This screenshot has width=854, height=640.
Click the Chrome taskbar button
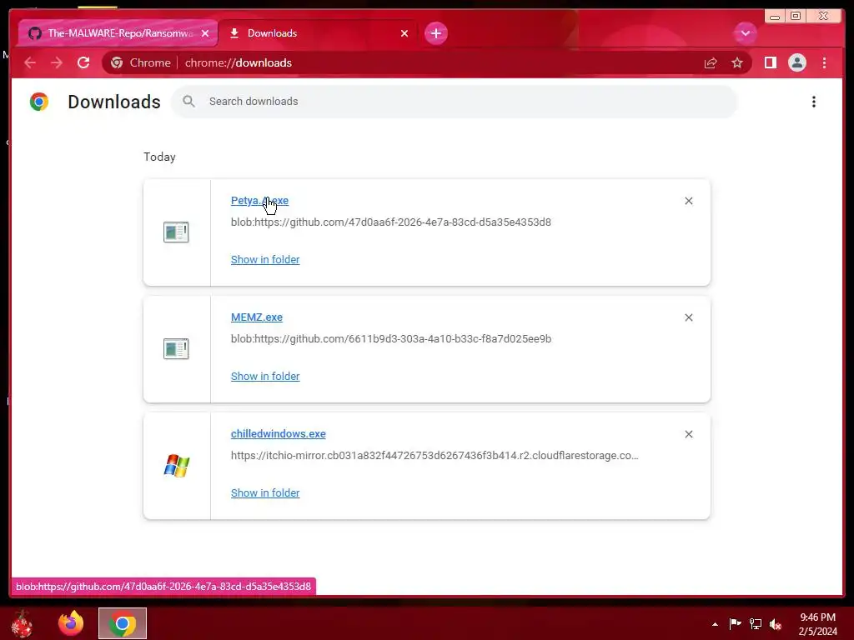pos(123,623)
